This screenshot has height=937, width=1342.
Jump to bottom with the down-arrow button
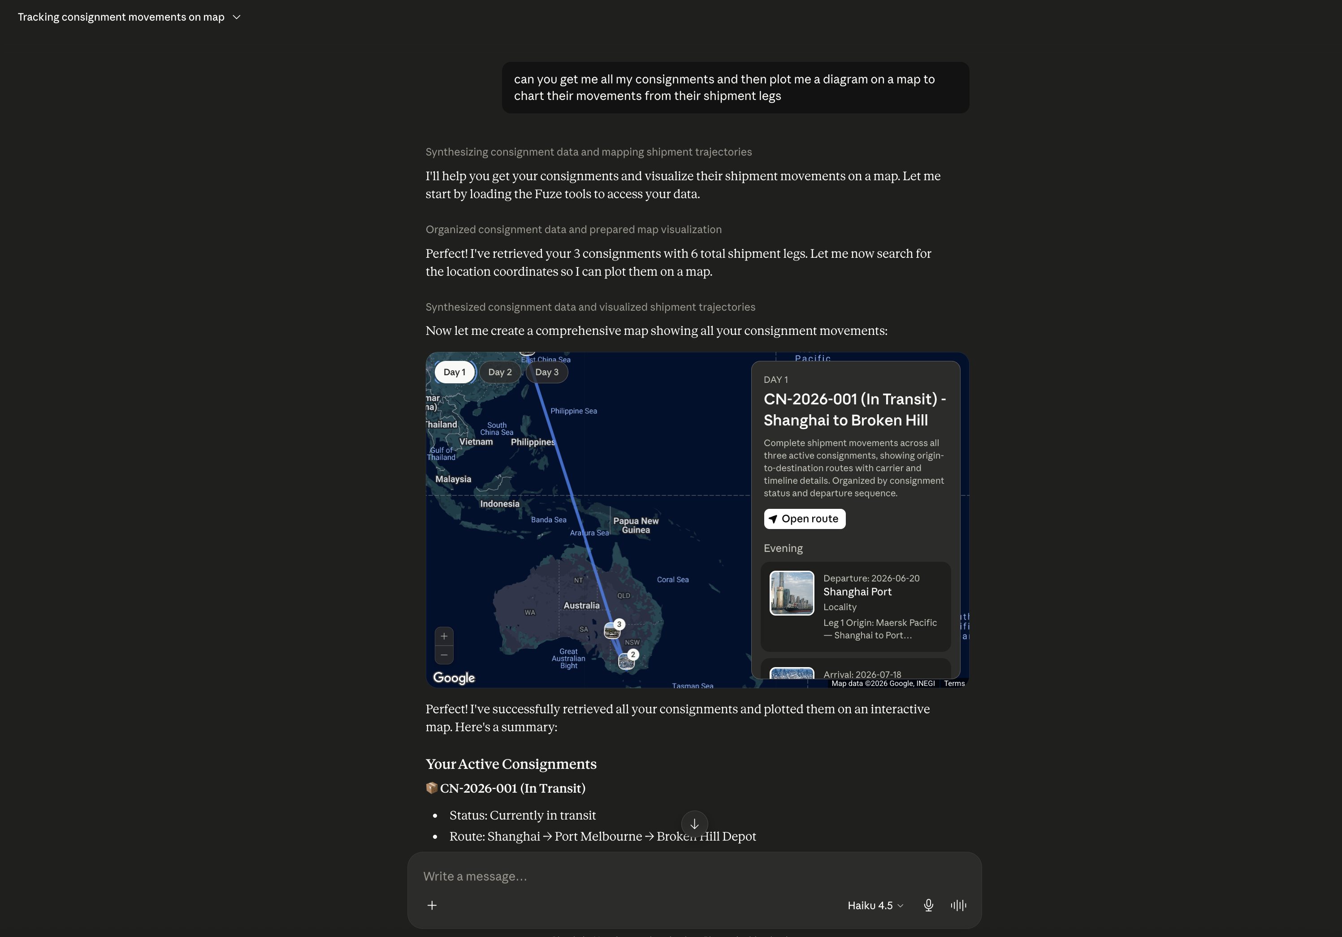[694, 824]
